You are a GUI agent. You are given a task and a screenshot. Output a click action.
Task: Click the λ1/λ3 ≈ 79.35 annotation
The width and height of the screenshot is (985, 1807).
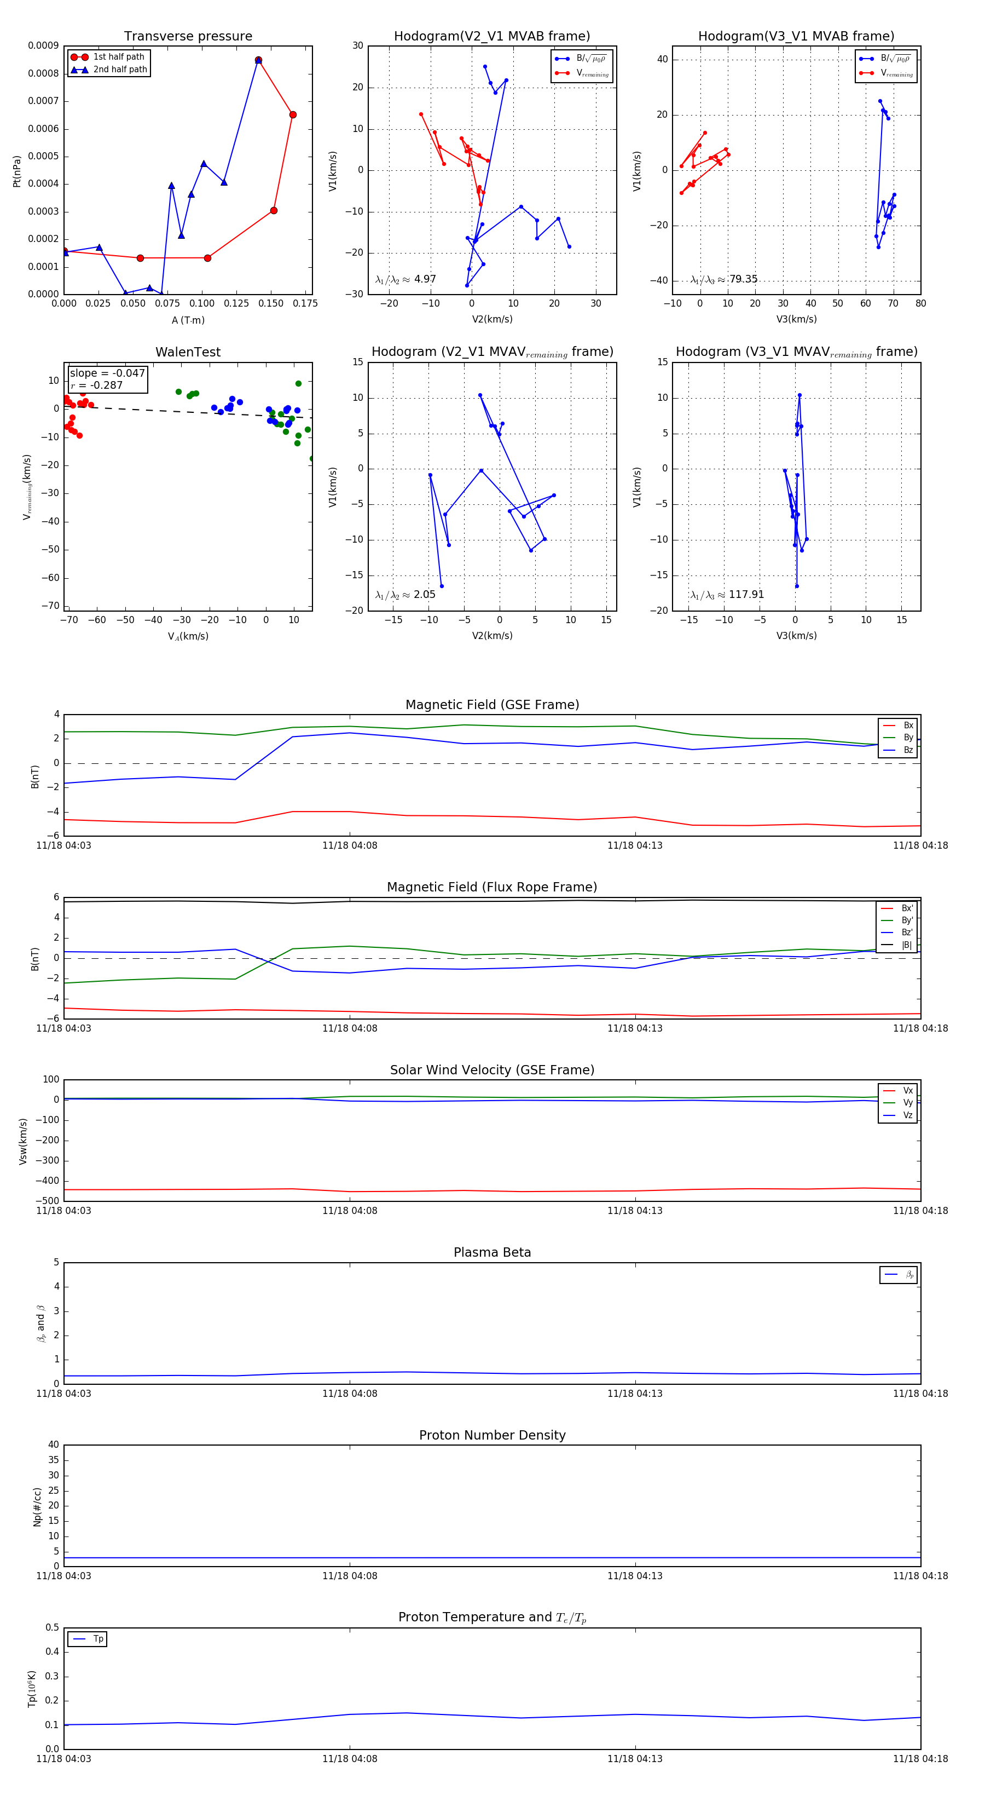(x=724, y=279)
